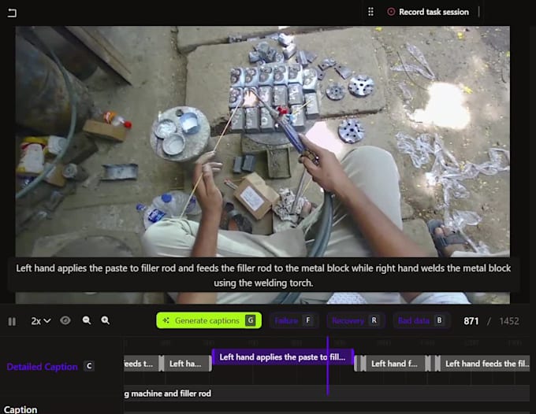The image size is (536, 414).
Task: Open the 2x playback speed dropdown
Action: click(x=41, y=321)
